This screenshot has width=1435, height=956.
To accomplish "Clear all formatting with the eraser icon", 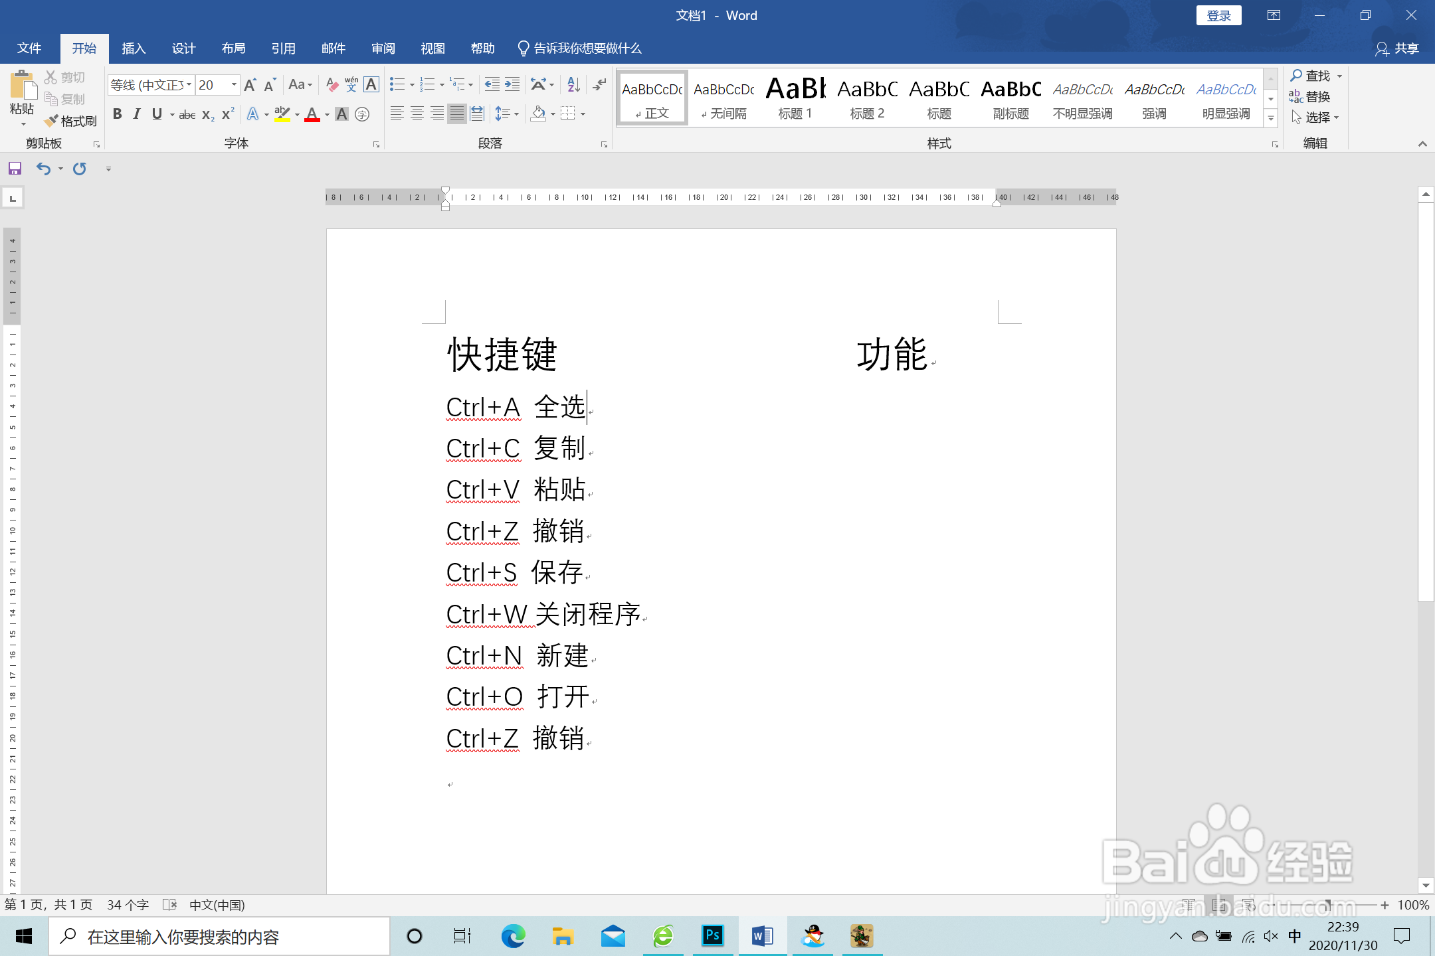I will (x=332, y=84).
